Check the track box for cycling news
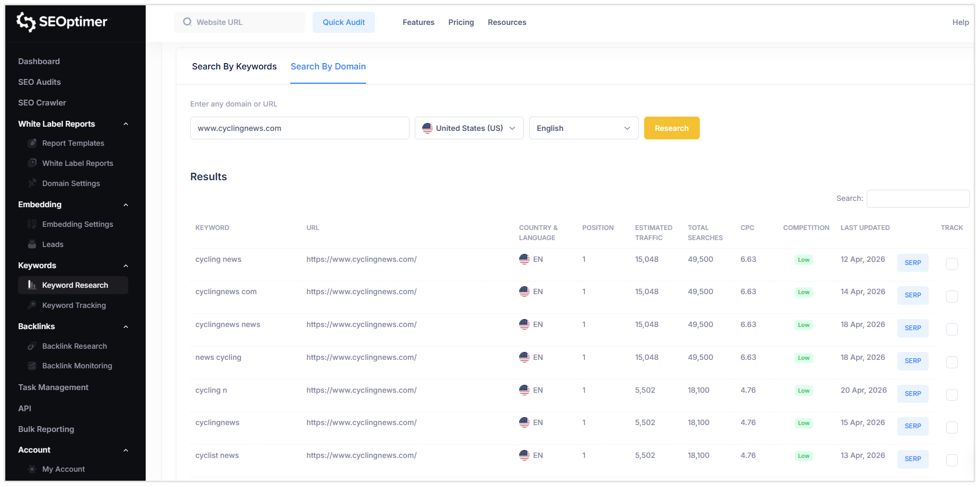The image size is (979, 486). click(952, 263)
